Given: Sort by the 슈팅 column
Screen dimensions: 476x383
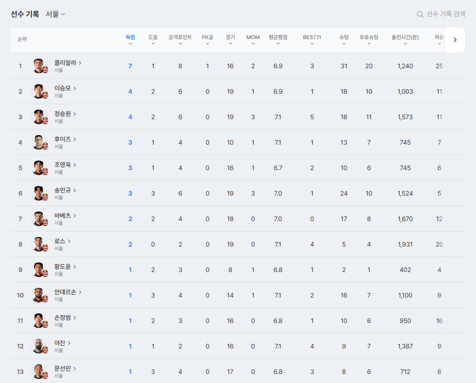Looking at the screenshot, I should pyautogui.click(x=344, y=40).
